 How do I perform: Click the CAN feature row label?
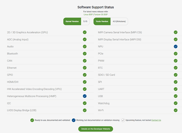pyautogui.click(x=10, y=61)
